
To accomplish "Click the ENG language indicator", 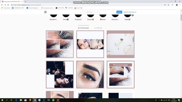I will click(169, 100).
